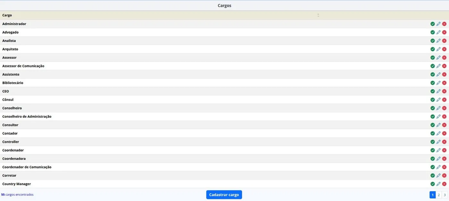The width and height of the screenshot is (449, 201).
Task: Open edit for the Arquiteto cargo
Action: tap(438, 49)
